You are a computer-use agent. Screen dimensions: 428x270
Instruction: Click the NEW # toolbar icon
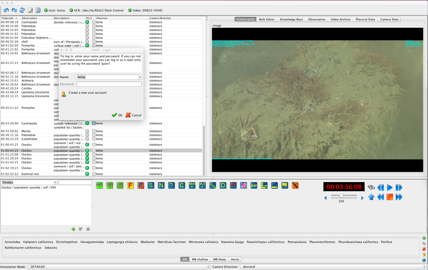[192, 186]
